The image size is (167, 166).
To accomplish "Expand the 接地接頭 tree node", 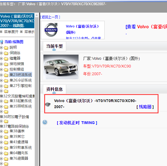I will (x=1, y=64).
